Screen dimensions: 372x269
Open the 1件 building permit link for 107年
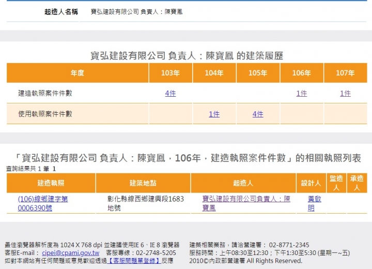click(345, 93)
